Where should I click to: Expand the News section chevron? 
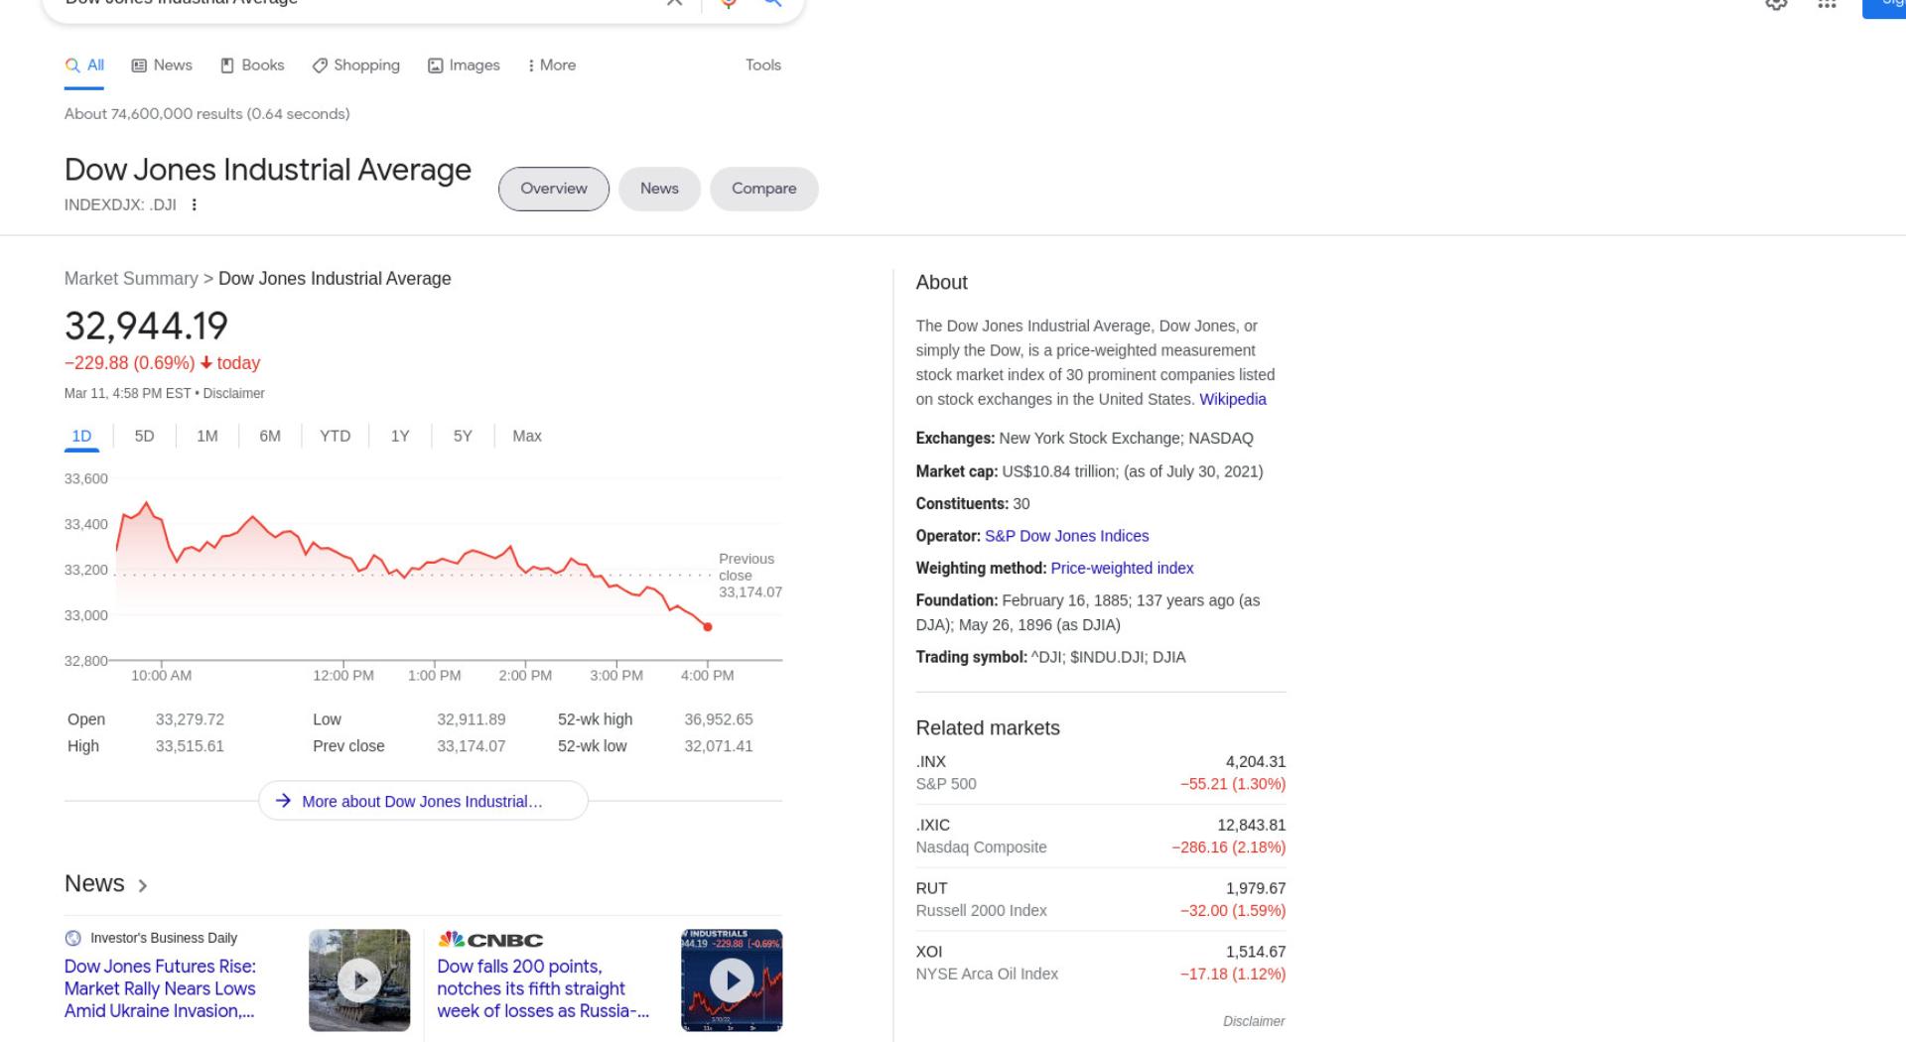click(143, 885)
